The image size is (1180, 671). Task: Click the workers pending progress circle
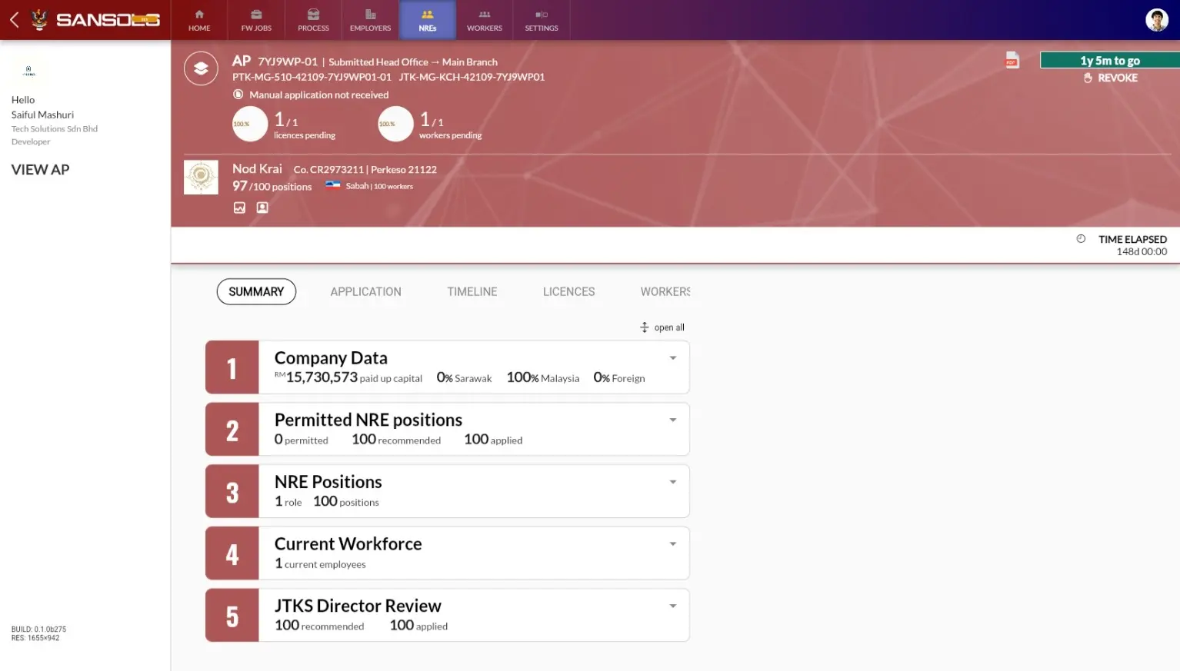coord(395,124)
